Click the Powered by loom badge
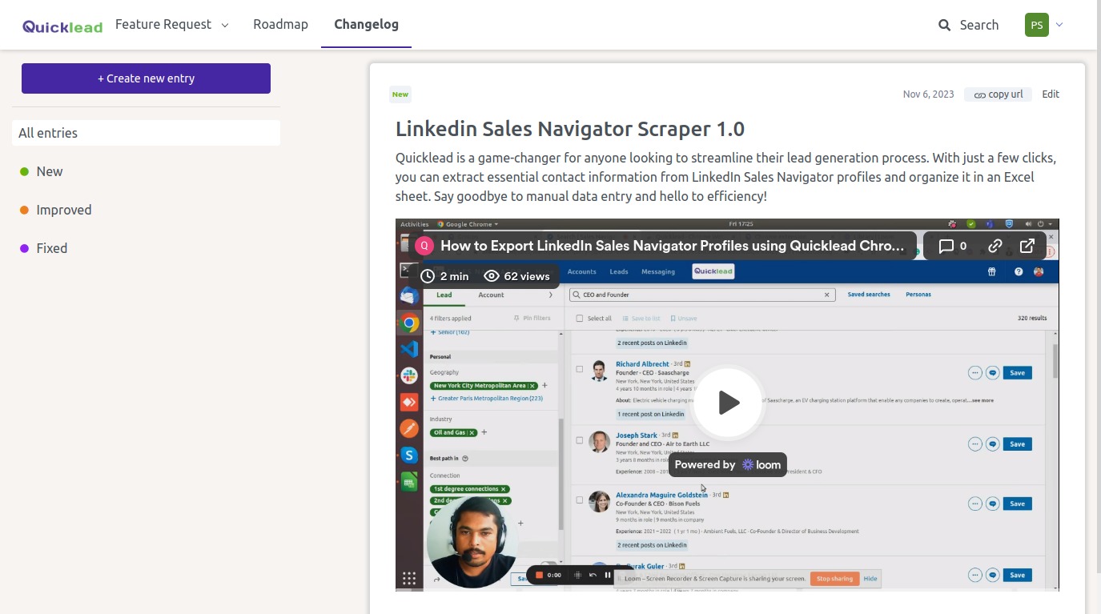 [x=728, y=465]
